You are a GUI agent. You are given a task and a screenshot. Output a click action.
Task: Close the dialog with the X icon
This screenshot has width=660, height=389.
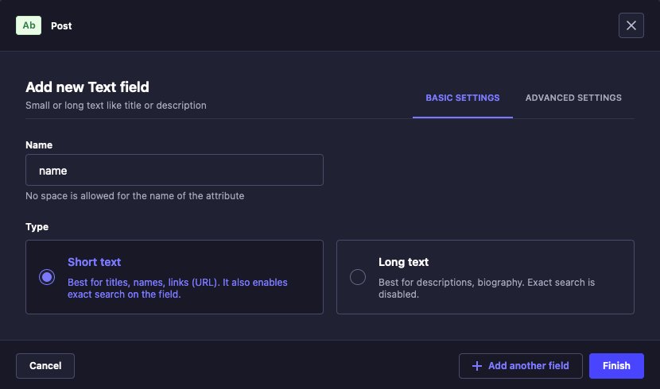pyautogui.click(x=631, y=25)
